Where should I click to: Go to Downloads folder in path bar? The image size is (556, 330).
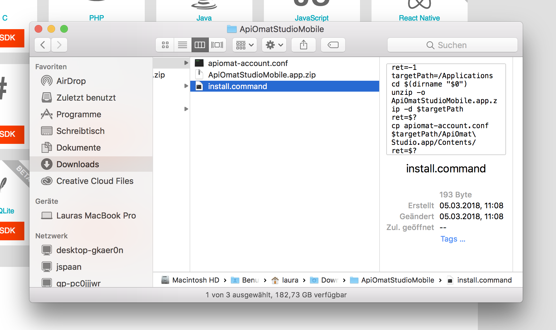(x=324, y=280)
